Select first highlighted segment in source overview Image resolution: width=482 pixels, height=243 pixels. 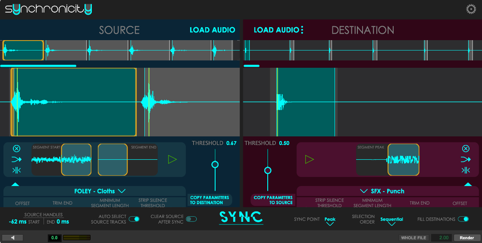coord(23,50)
